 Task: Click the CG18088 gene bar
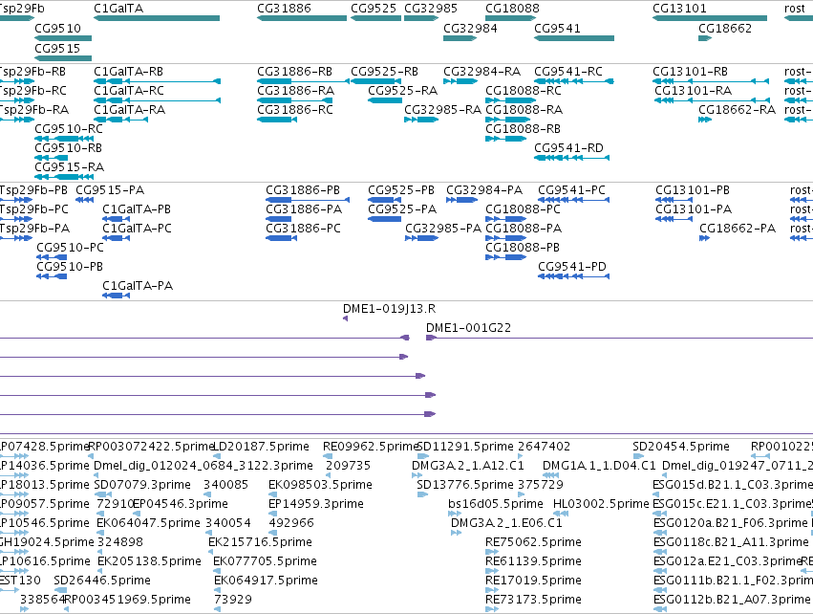point(511,18)
